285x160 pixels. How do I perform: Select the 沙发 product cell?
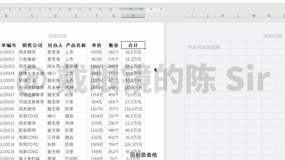[x=76, y=102]
